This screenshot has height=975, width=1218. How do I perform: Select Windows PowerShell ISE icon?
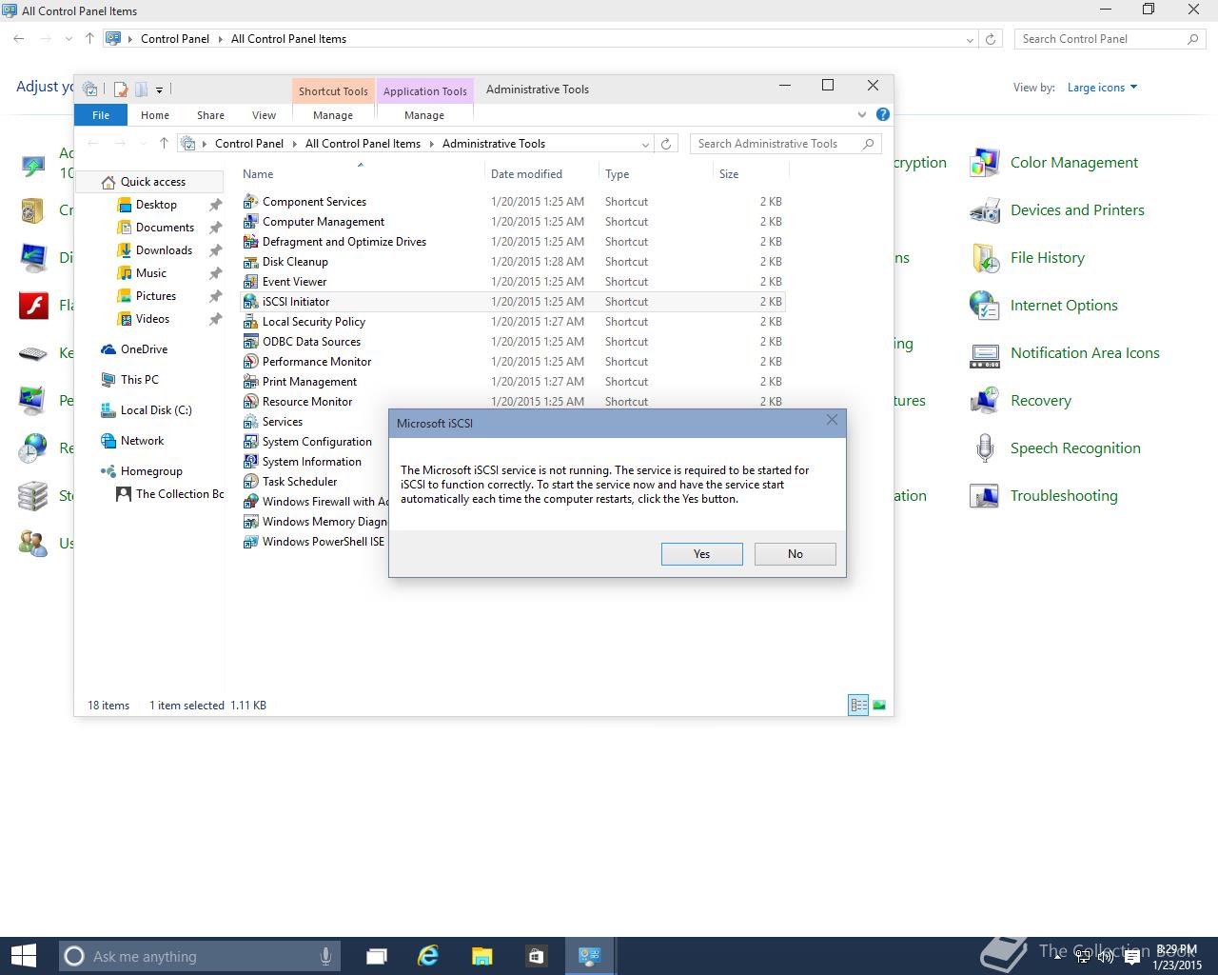(x=250, y=542)
